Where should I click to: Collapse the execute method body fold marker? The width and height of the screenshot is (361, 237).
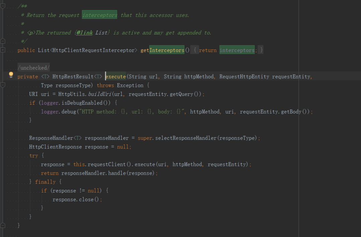point(3,85)
